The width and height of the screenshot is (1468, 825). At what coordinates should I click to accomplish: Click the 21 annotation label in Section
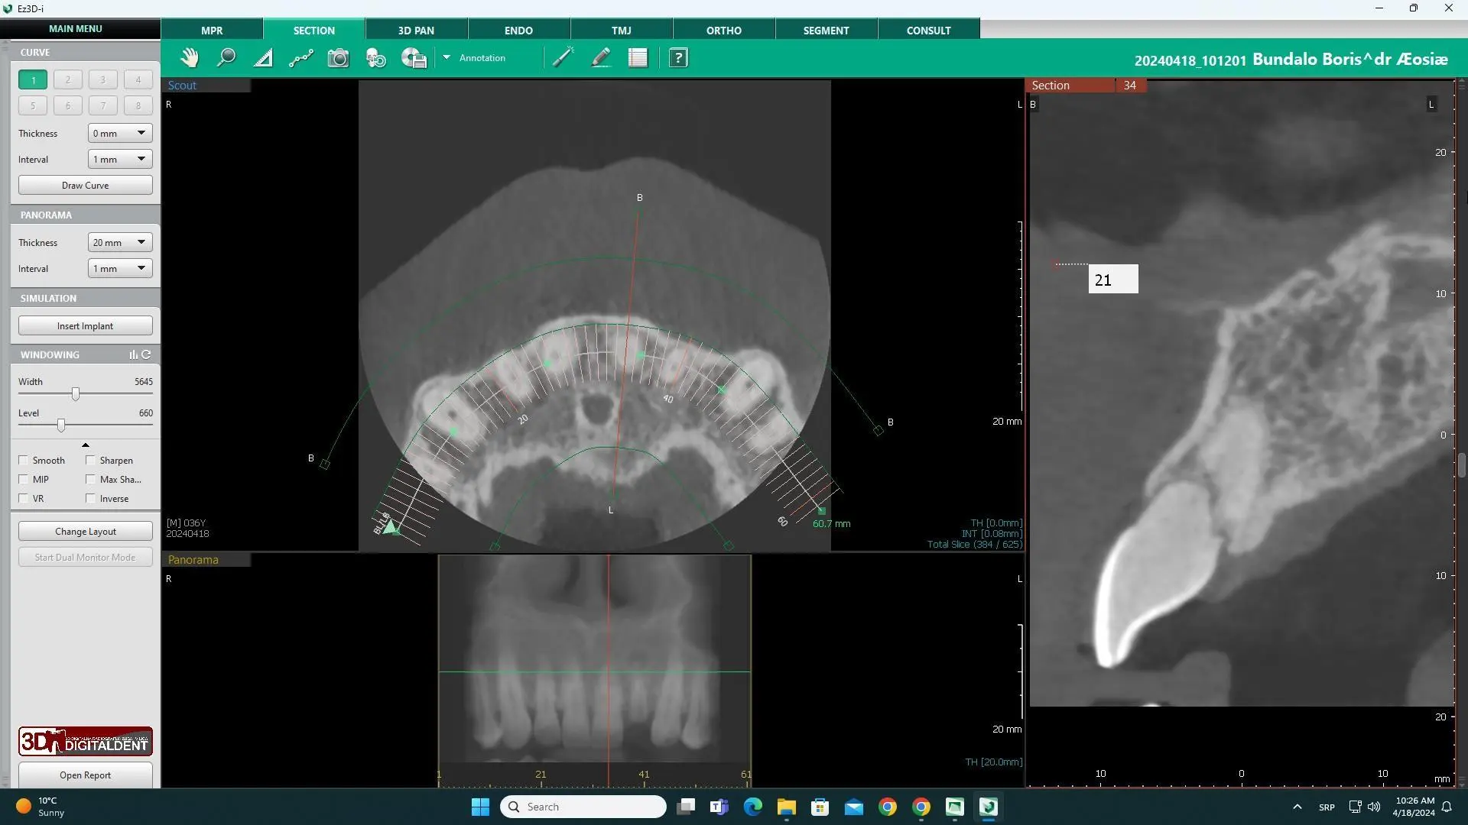(x=1113, y=279)
